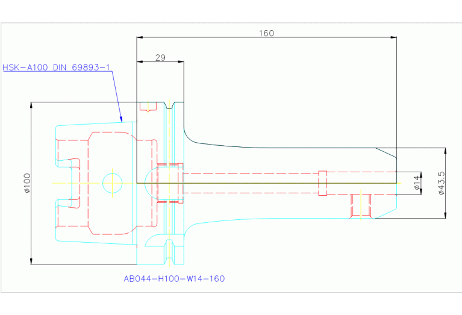Click the V-groove at the flange top
Image resolution: width=462 pixels, height=315 pixels.
pos(171,106)
